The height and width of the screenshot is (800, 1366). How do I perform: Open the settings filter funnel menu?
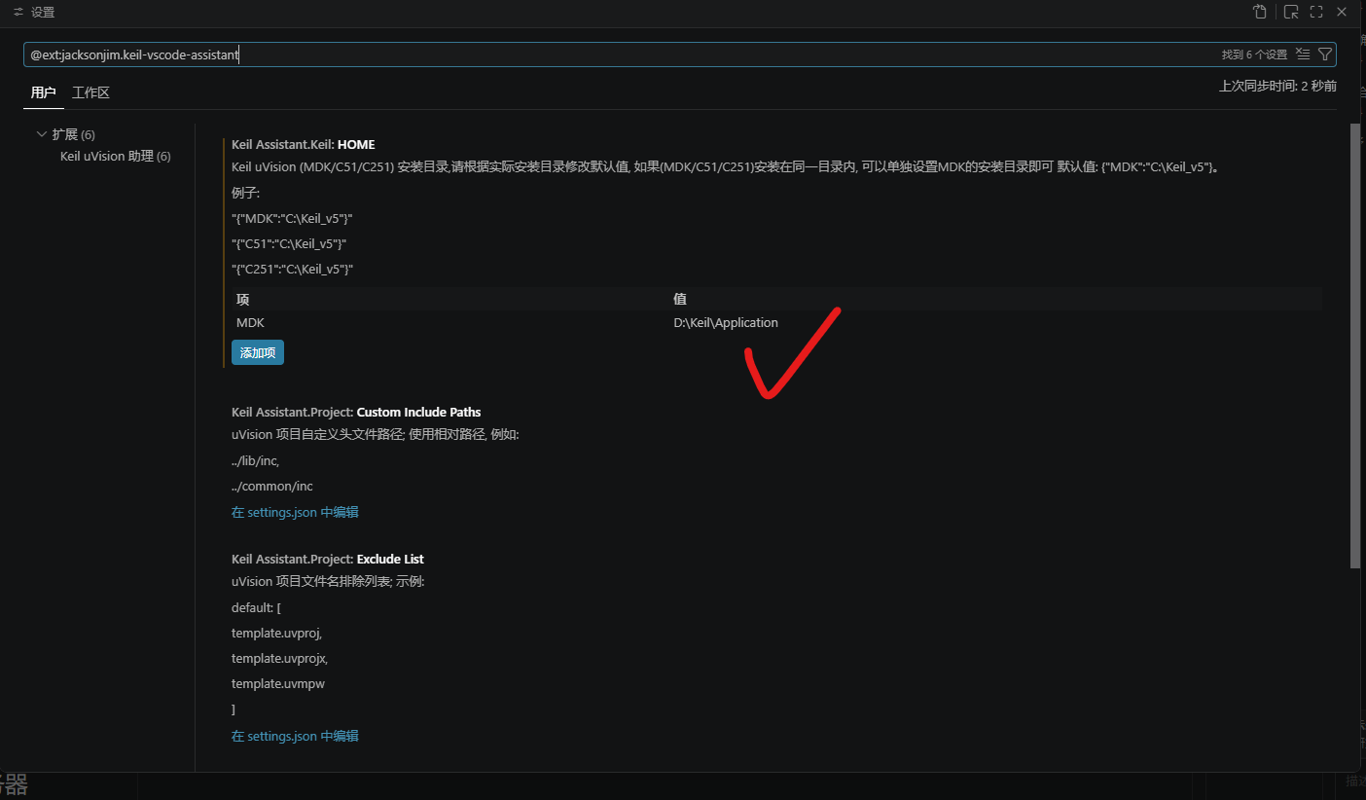click(1324, 55)
